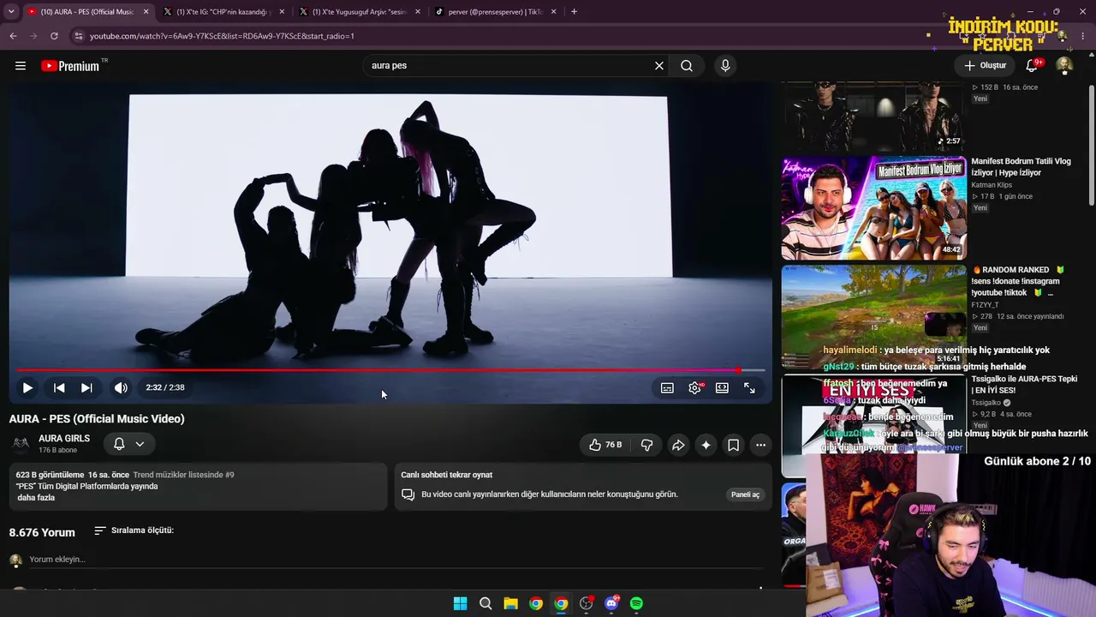Go to YouTube Premium home logo
Image resolution: width=1096 pixels, height=617 pixels.
point(72,66)
